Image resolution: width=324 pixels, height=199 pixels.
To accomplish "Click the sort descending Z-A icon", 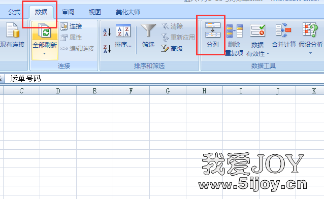I will click(x=107, y=49).
